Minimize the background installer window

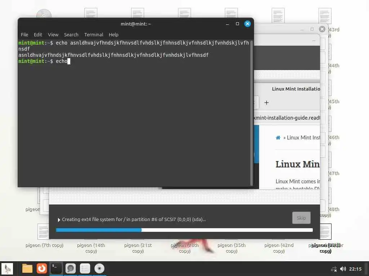coord(302,29)
